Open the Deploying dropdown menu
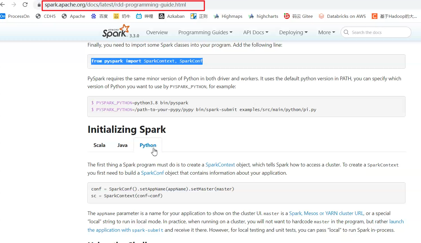Screen dimensions: 421x243 click(x=293, y=32)
